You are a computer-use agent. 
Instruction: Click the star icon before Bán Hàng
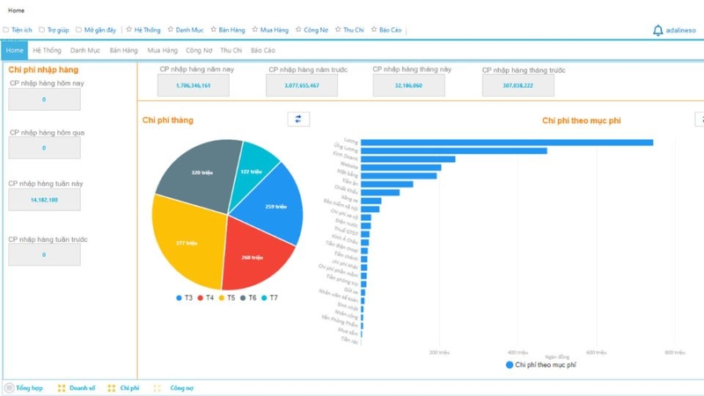coord(213,30)
